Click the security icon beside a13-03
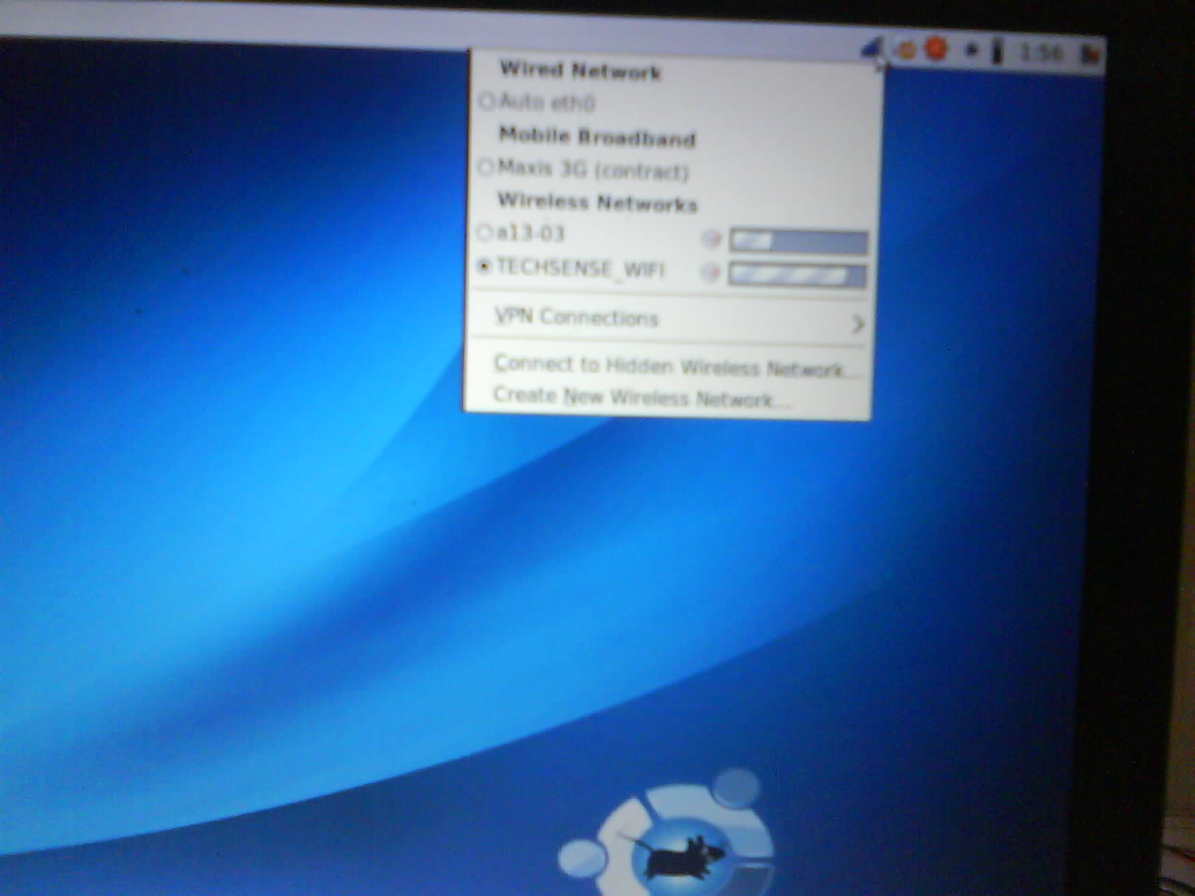The height and width of the screenshot is (896, 1195). (711, 240)
